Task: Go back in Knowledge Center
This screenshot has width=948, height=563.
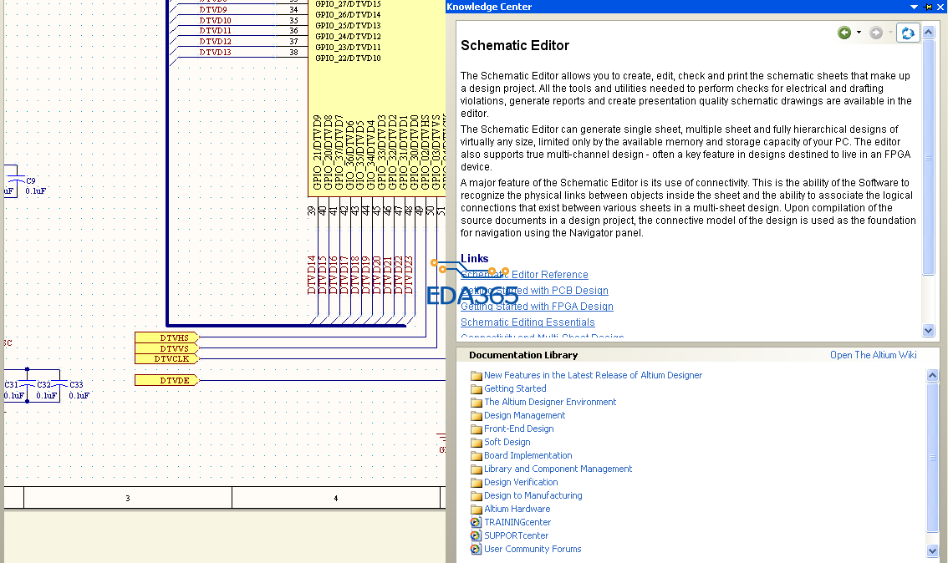Action: click(844, 33)
